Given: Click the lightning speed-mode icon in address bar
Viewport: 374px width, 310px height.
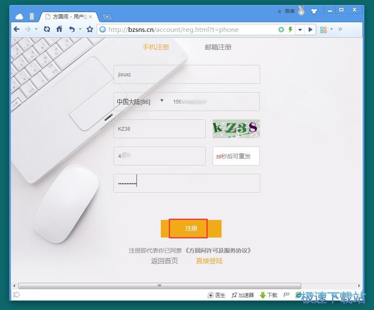Looking at the screenshot, I should (291, 29).
